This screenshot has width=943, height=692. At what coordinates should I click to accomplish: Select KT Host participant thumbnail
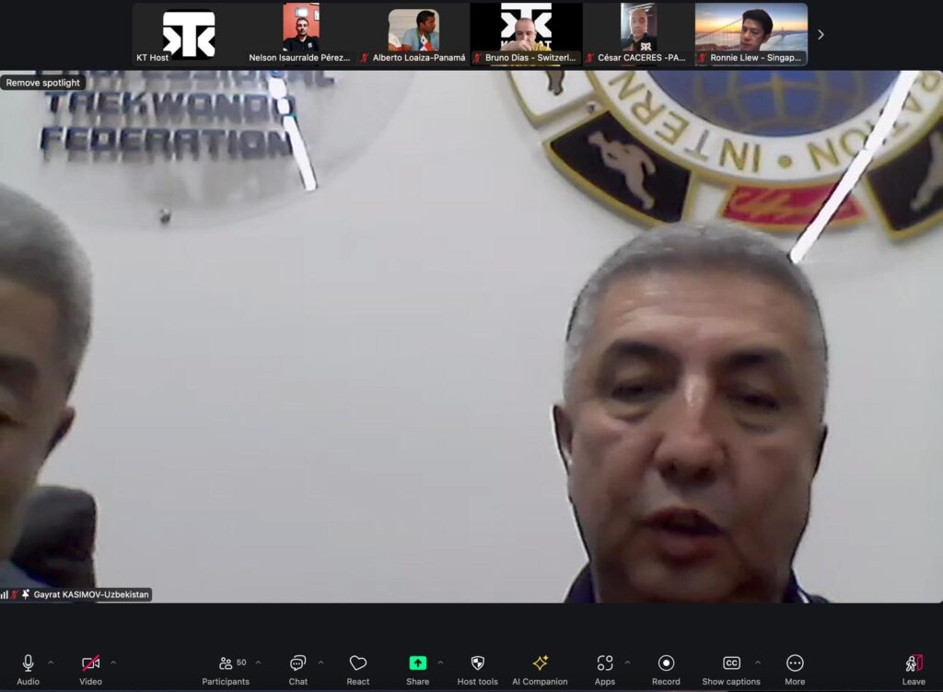[x=188, y=34]
